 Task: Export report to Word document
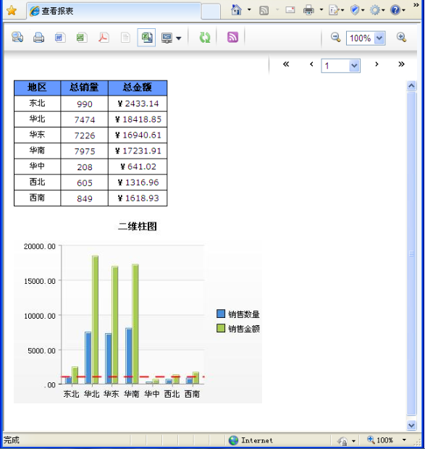(60, 38)
